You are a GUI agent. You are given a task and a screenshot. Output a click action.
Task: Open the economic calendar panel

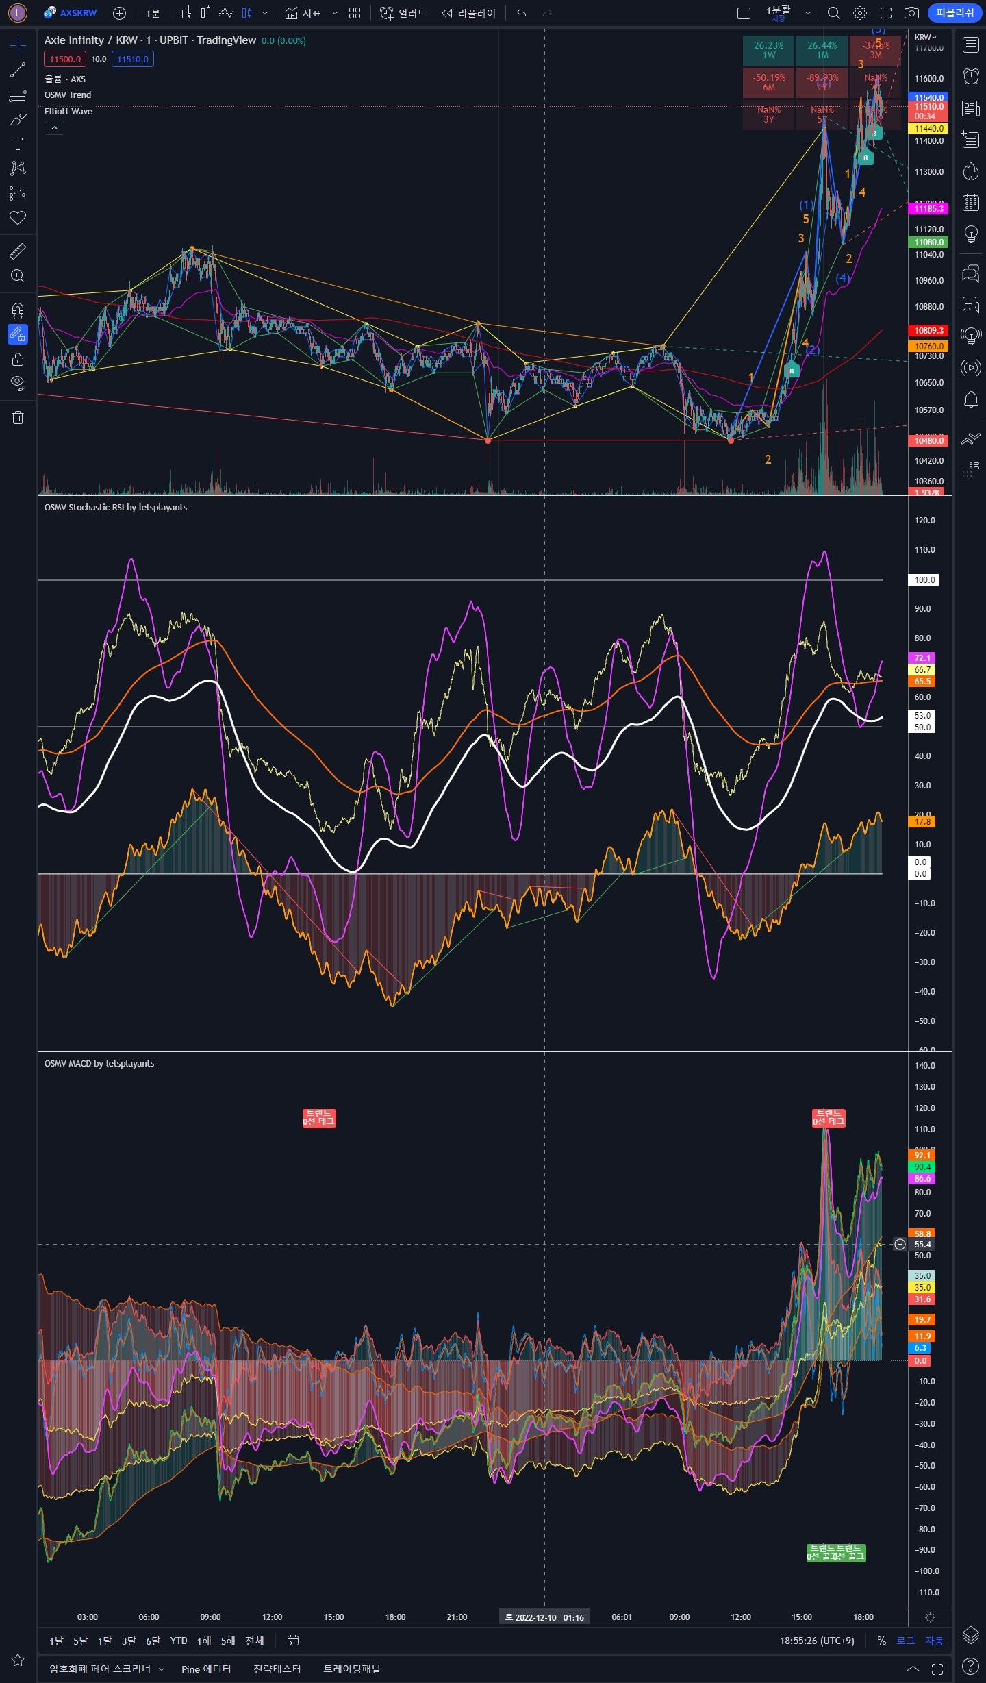[971, 203]
